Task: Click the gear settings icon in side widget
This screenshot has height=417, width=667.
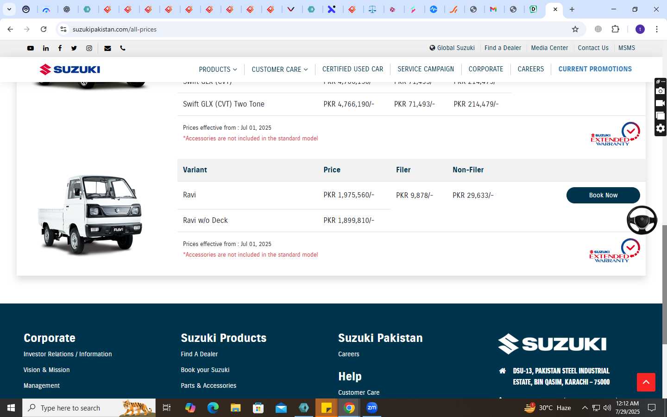Action: pos(661,128)
